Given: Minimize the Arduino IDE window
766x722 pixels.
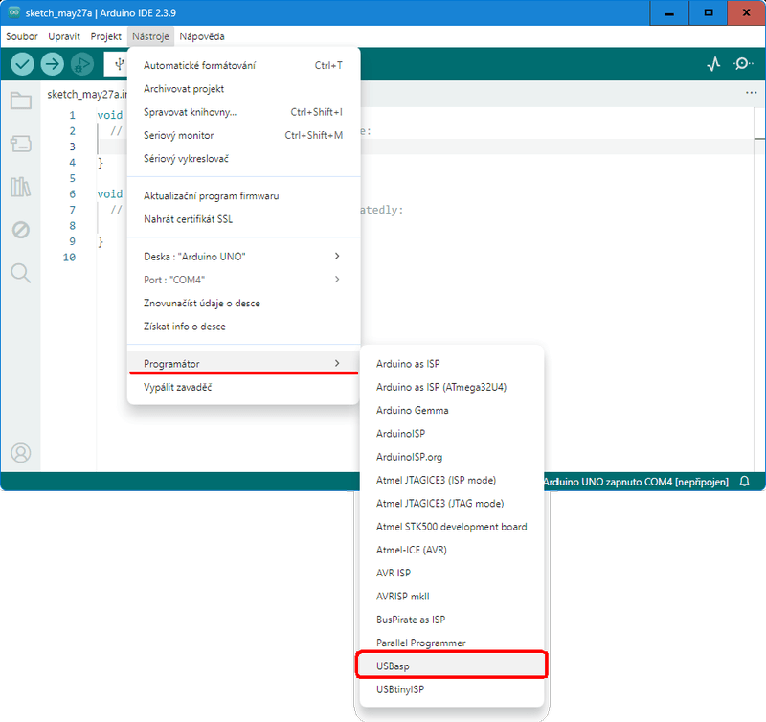Looking at the screenshot, I should point(669,13).
